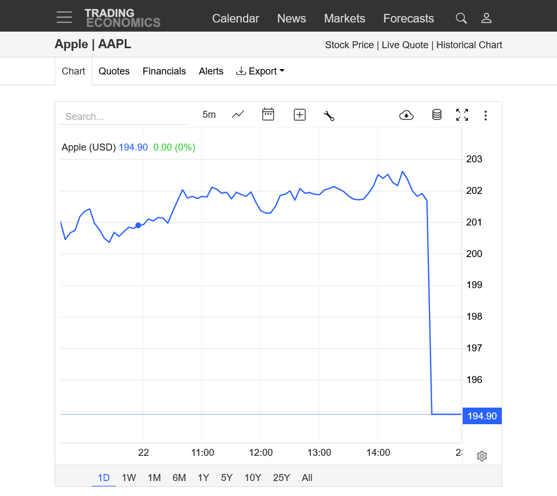Image resolution: width=557 pixels, height=496 pixels.
Task: Select the 5Y time range
Action: click(x=227, y=478)
